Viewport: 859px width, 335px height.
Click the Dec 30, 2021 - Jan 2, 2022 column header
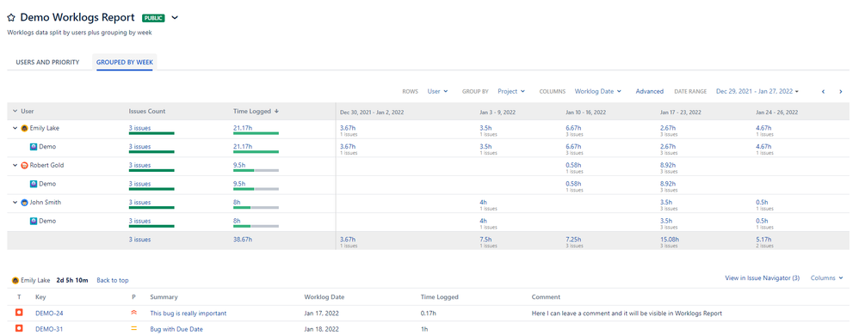tap(372, 112)
